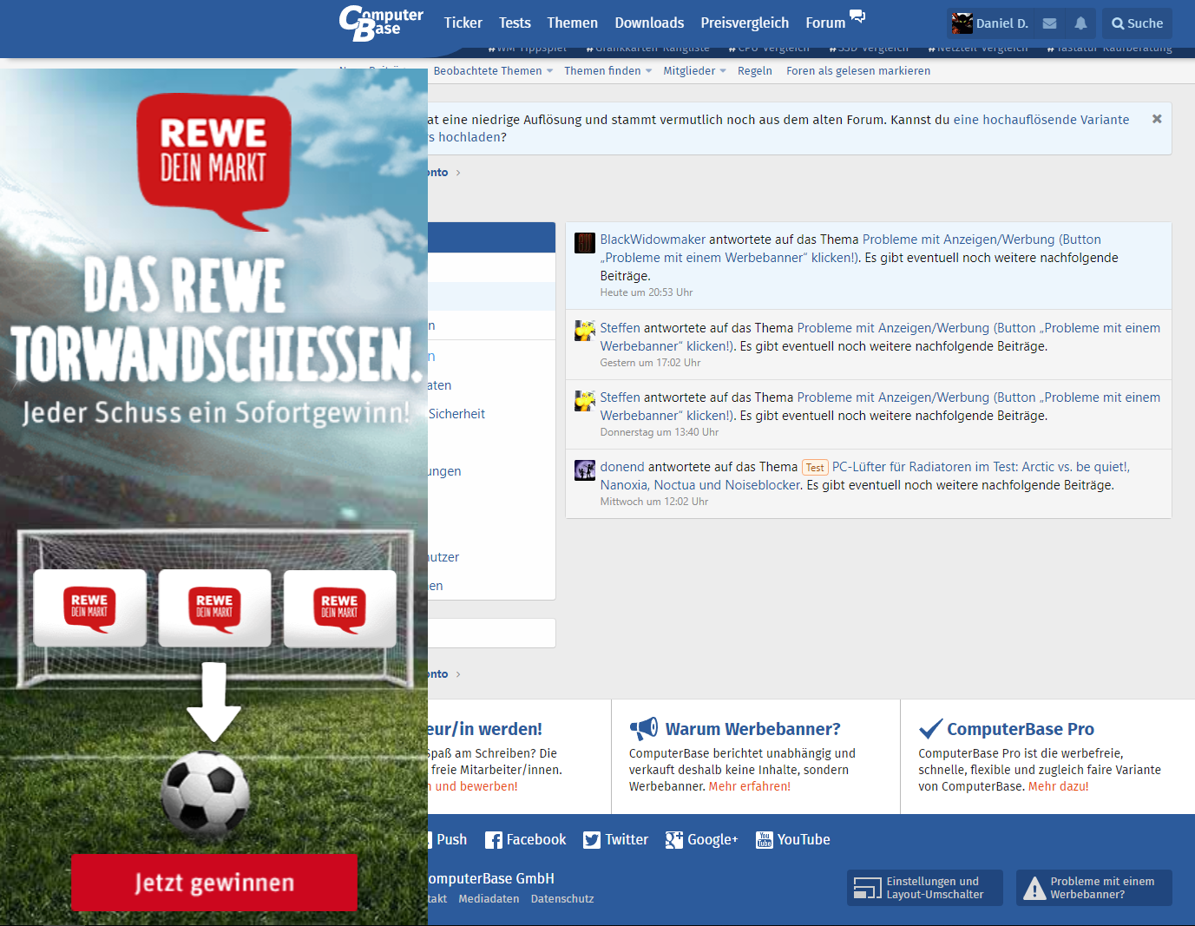This screenshot has width=1195, height=926.
Task: Click the forum speech bubble icon
Action: pos(857,16)
